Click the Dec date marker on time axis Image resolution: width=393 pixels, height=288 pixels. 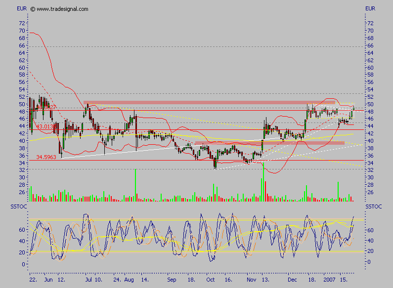292,280
